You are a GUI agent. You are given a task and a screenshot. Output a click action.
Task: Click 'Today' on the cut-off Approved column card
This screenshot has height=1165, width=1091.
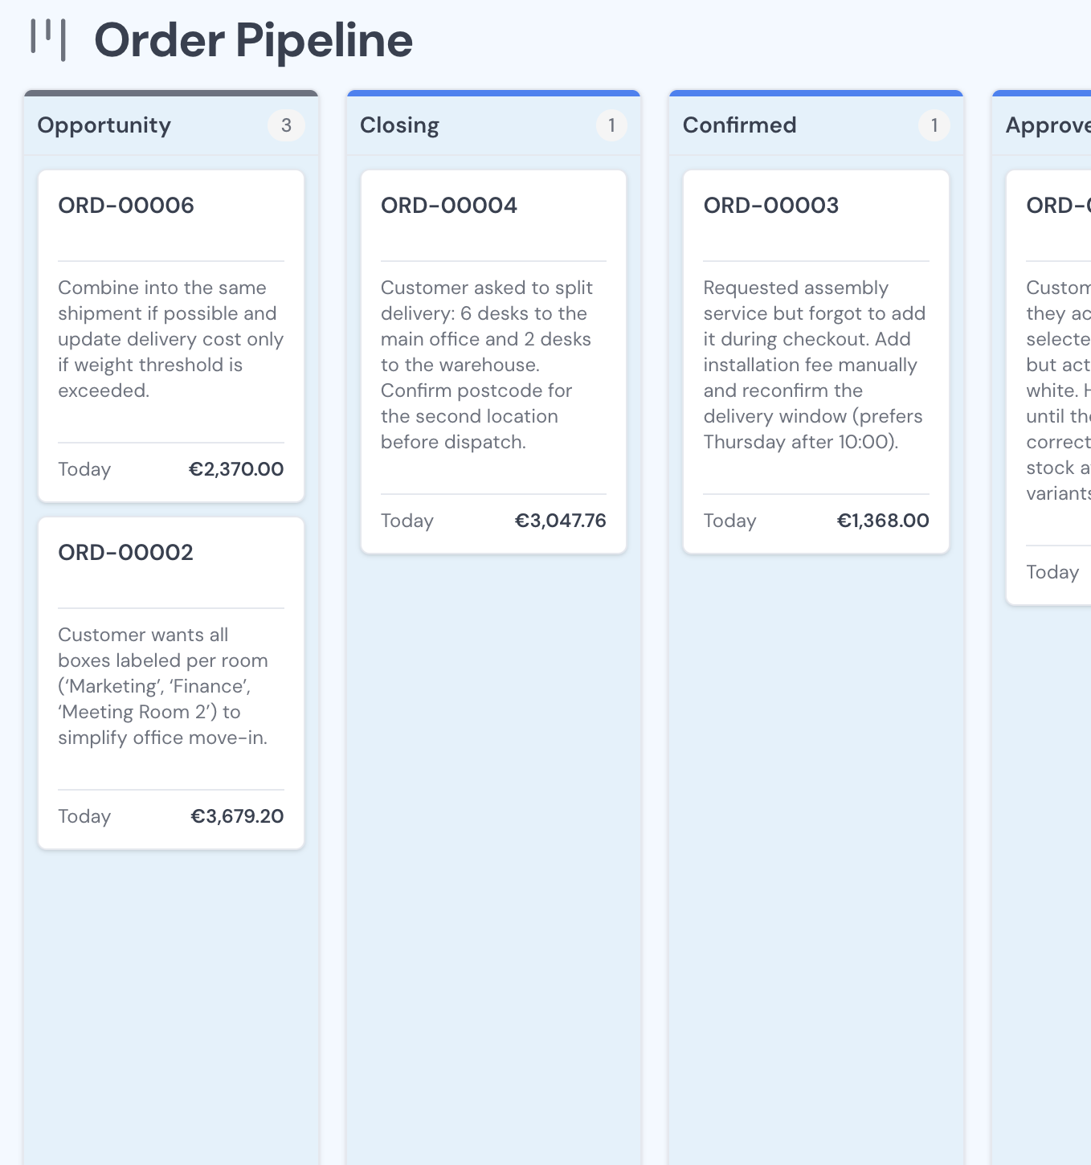[x=1052, y=572]
